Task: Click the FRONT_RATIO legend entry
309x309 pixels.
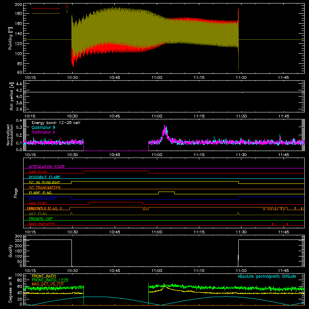Action: (44, 276)
